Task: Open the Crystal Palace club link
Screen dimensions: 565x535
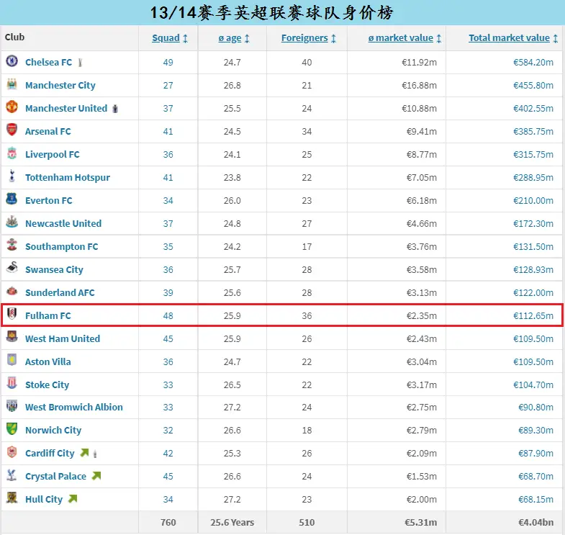Action: (55, 477)
